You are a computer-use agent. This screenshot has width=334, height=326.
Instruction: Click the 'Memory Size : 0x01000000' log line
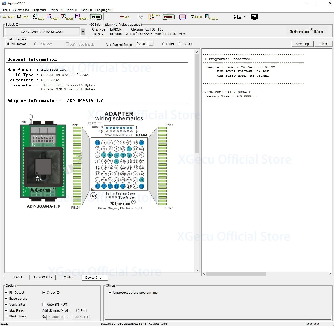click(231, 96)
